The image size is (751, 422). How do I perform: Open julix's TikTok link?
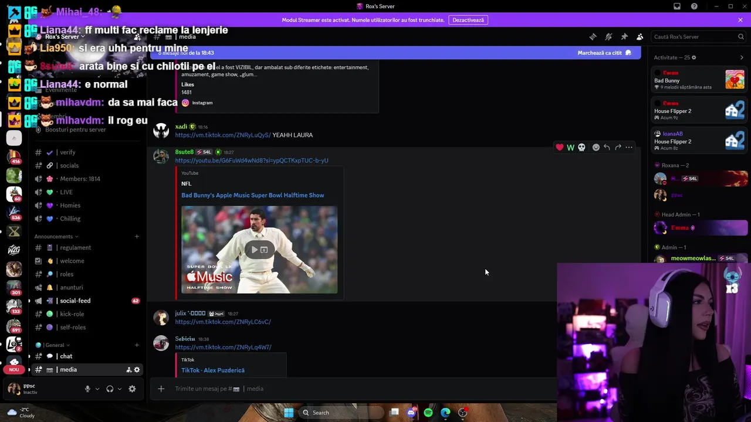tap(223, 322)
